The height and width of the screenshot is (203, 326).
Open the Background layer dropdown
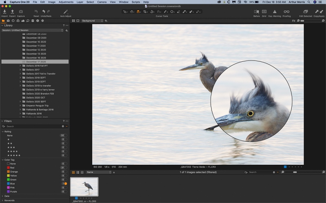[x=93, y=21]
